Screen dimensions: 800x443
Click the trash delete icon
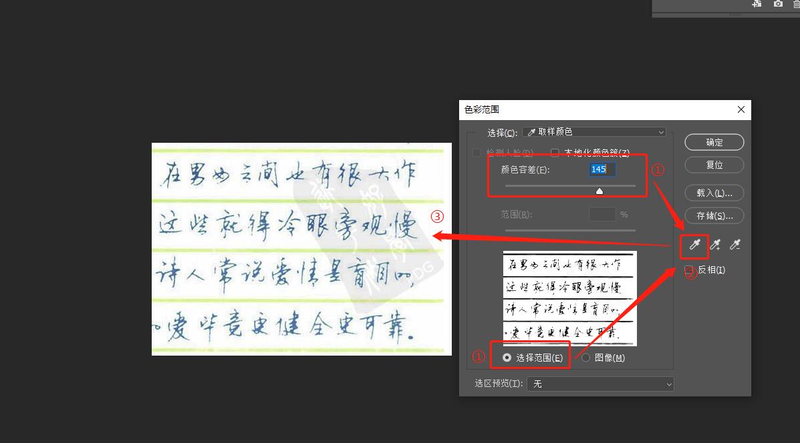[795, 4]
